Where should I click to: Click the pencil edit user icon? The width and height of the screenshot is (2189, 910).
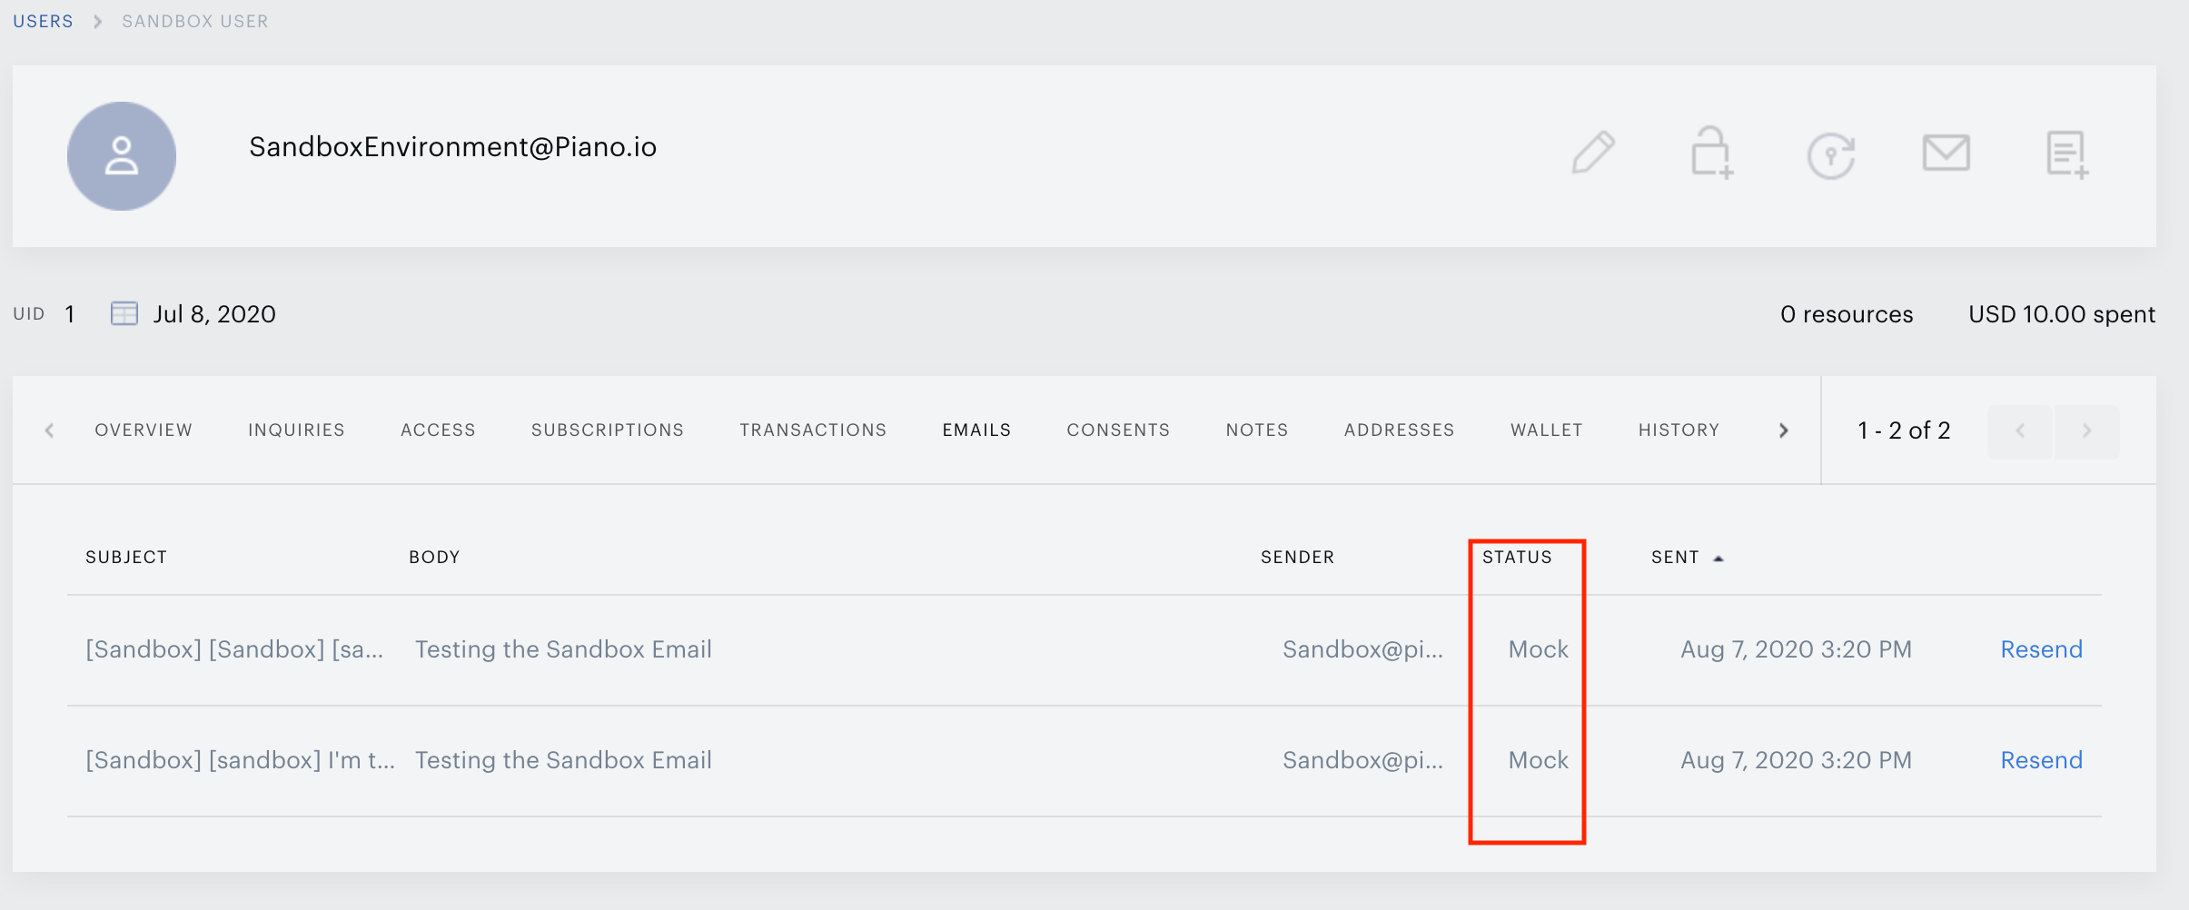[x=1593, y=153]
